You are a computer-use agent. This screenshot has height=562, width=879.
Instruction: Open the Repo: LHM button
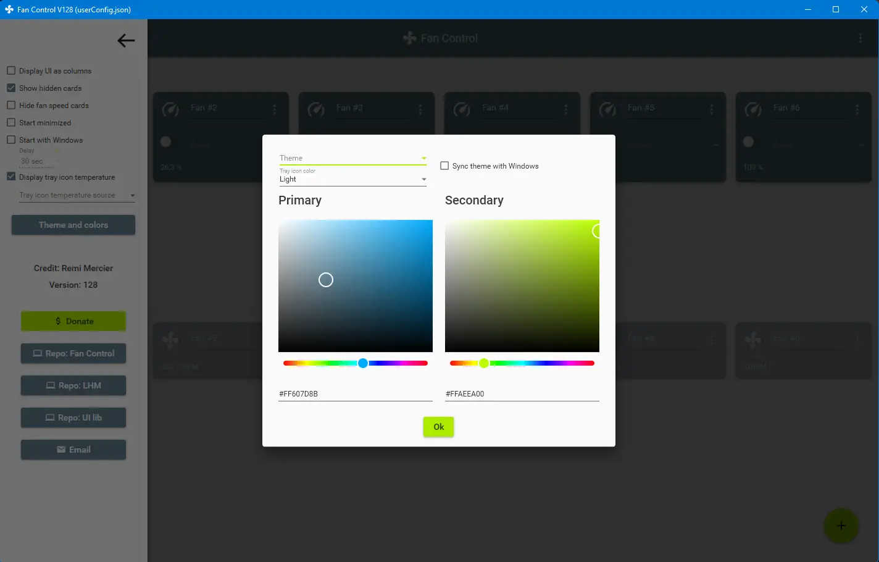73,385
